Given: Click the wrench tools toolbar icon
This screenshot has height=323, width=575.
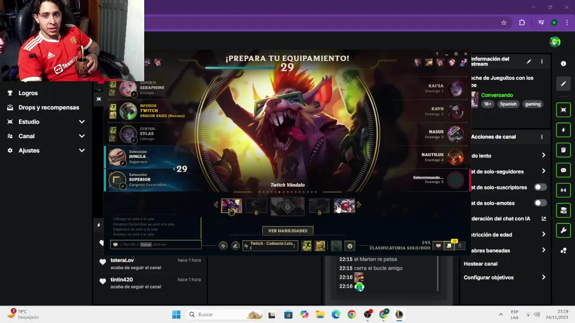Looking at the screenshot, I should tap(563, 231).
